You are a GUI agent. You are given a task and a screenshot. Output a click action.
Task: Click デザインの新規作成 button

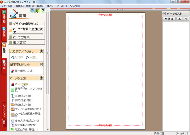(26, 24)
